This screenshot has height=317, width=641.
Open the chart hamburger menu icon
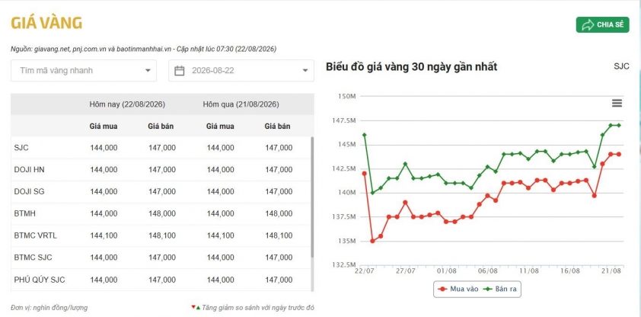(x=617, y=103)
